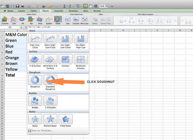Screen dimensions: 193x140
Task: Select the 'Yellow' cell
Action: [x=16, y=69]
